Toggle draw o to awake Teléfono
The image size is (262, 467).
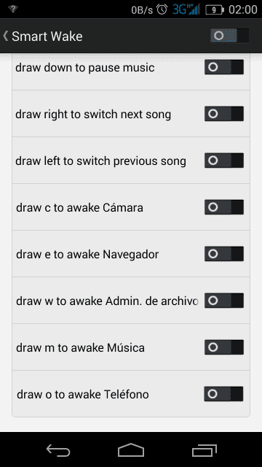[x=223, y=394]
